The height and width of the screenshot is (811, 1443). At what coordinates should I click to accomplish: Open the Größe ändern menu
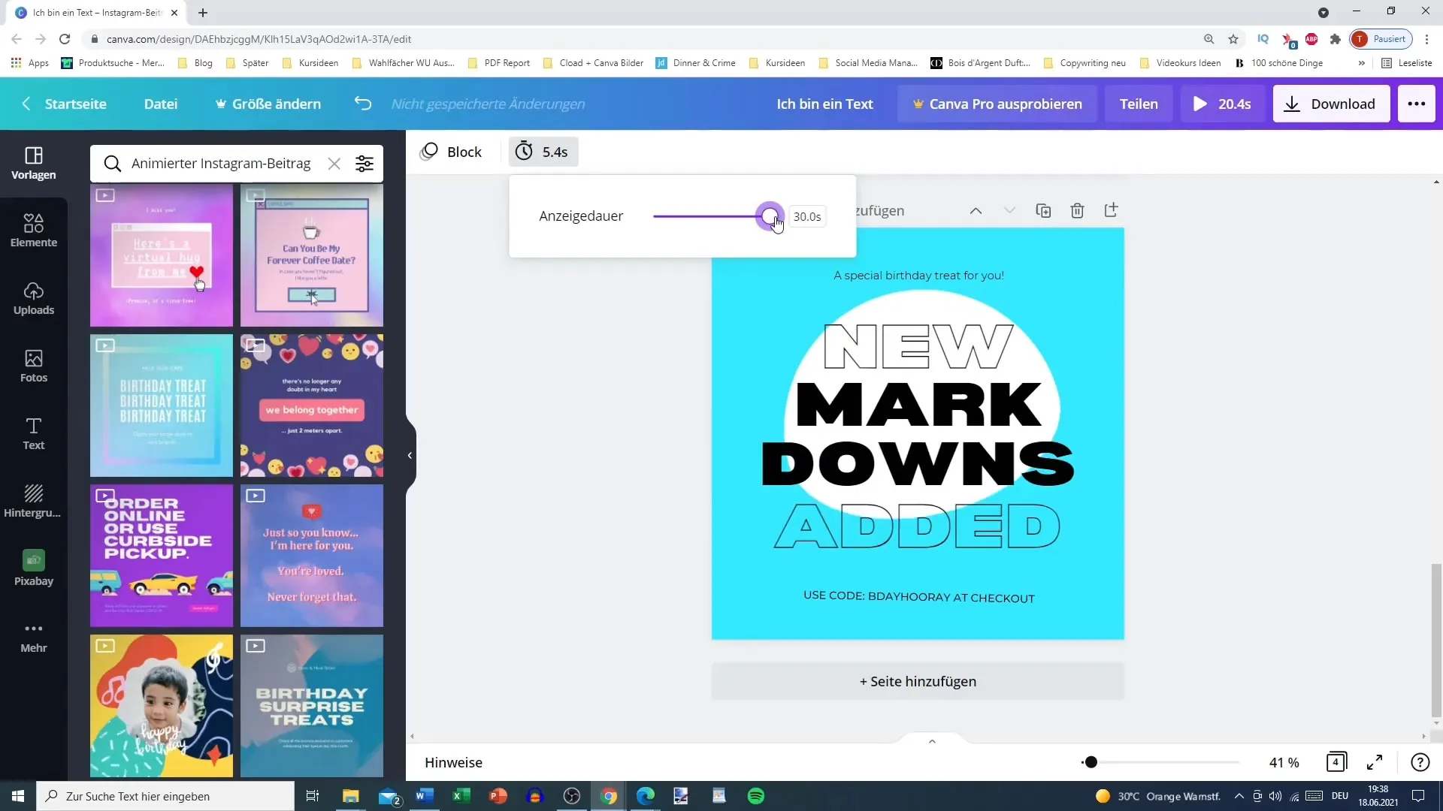(268, 104)
